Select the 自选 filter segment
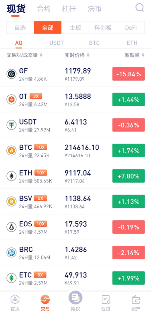The image size is (151, 313). (x=20, y=27)
